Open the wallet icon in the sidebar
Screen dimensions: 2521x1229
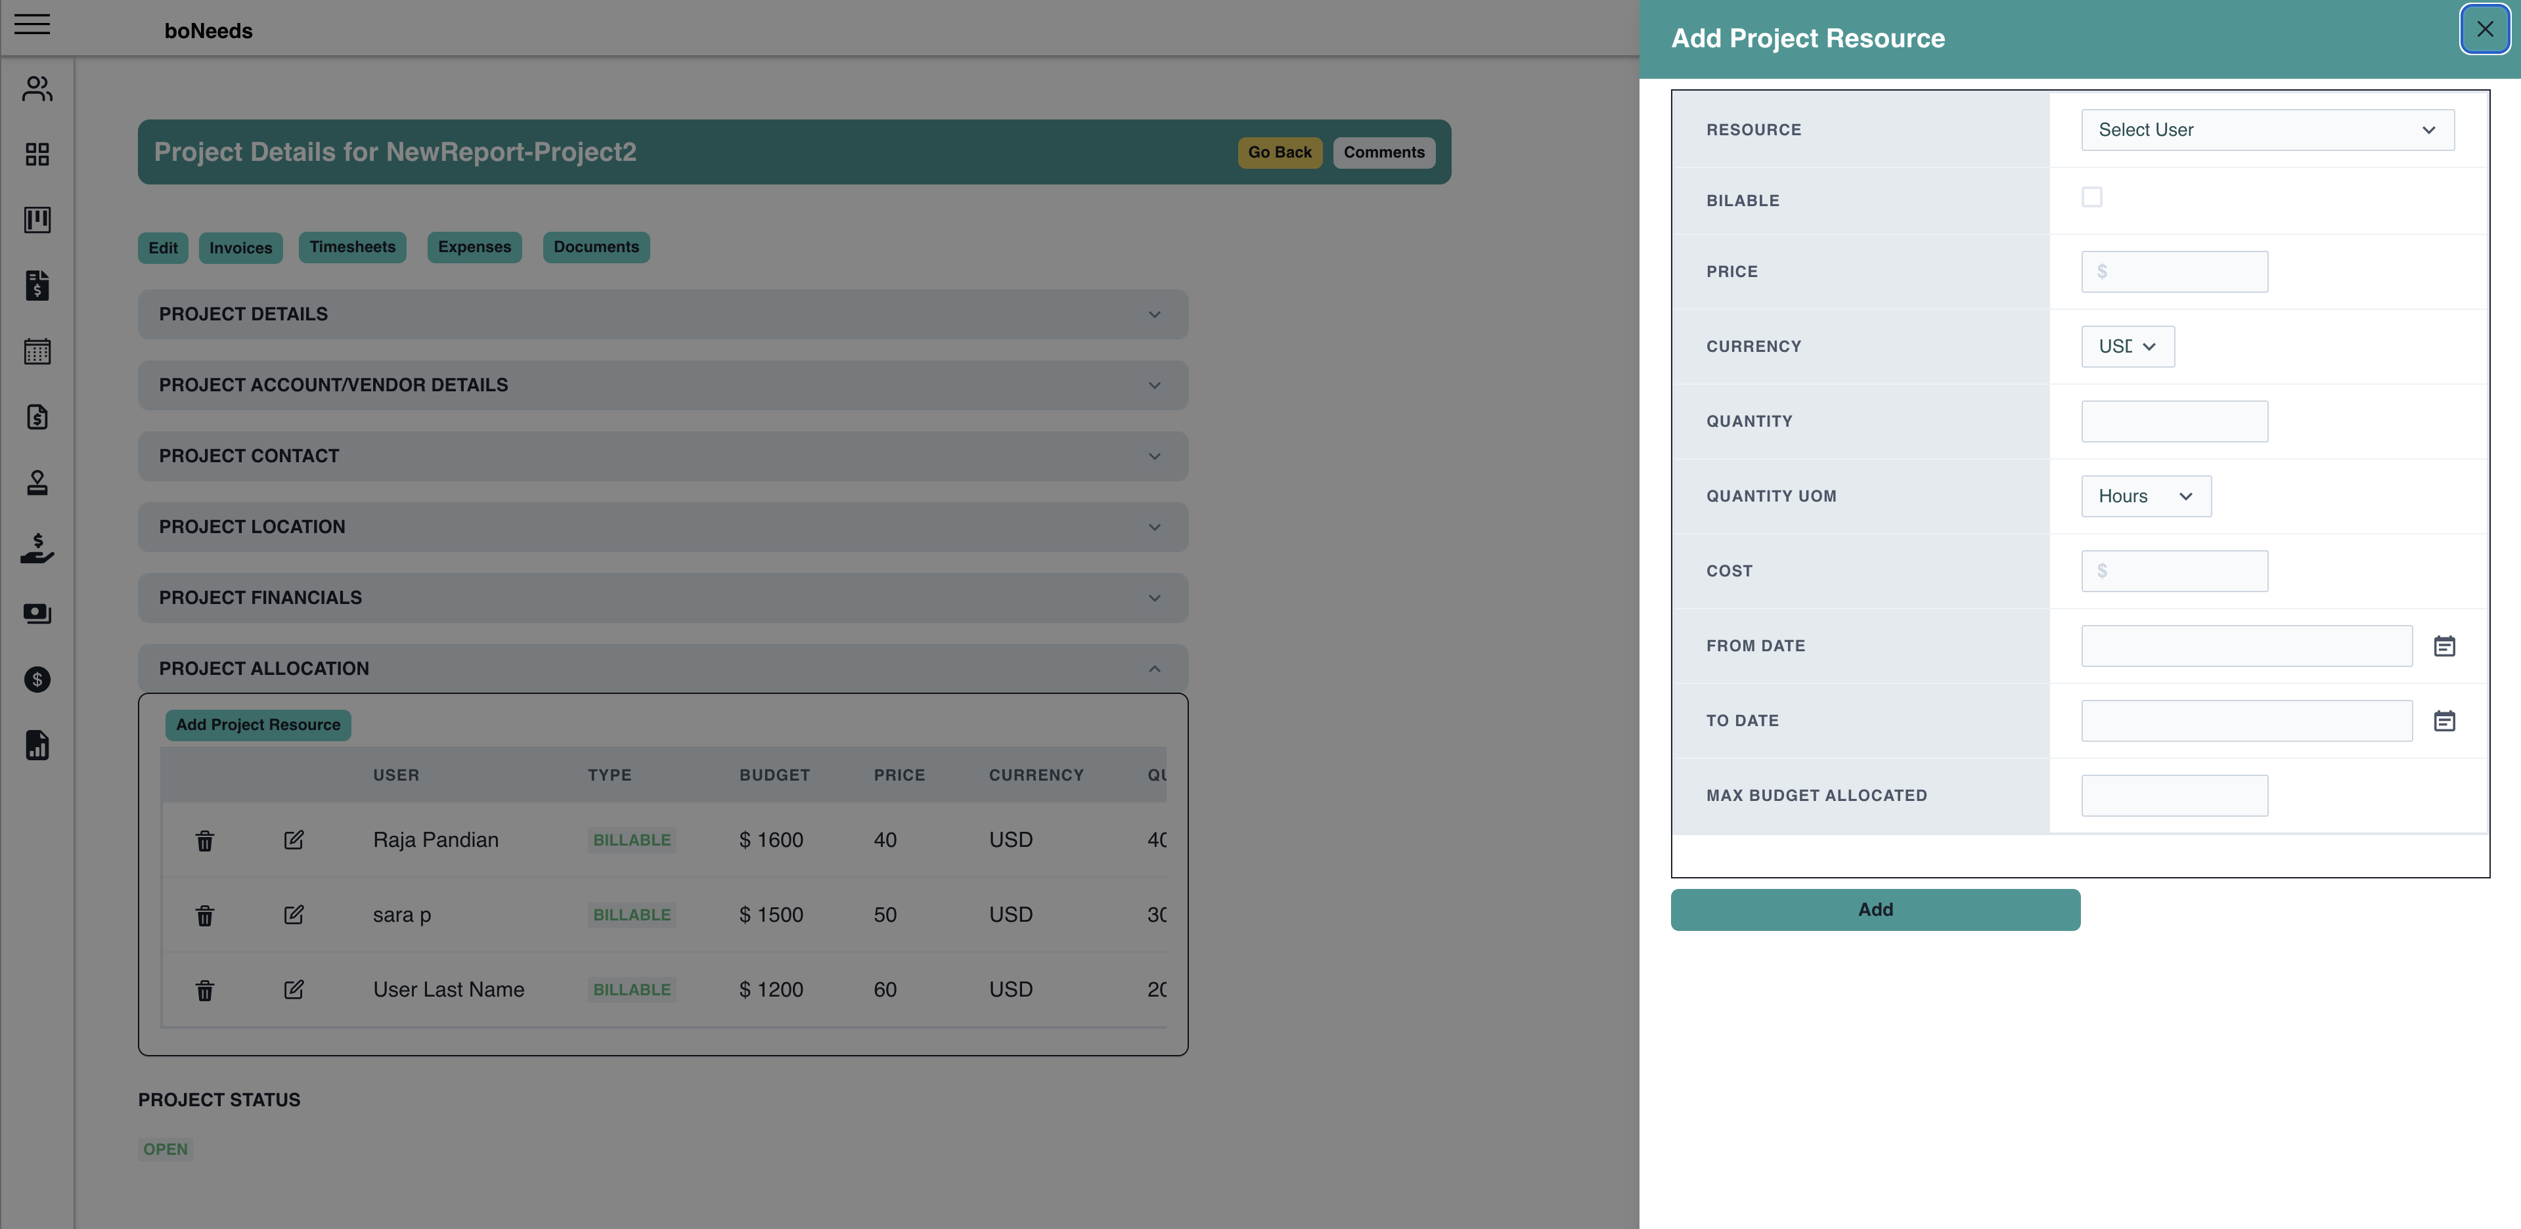click(36, 614)
